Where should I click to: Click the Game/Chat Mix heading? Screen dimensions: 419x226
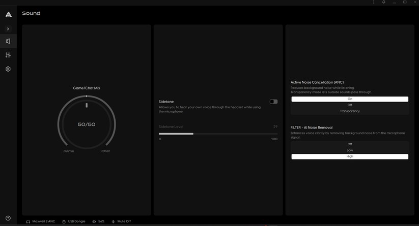click(x=87, y=88)
